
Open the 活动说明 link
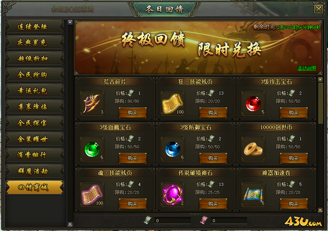point(307,68)
